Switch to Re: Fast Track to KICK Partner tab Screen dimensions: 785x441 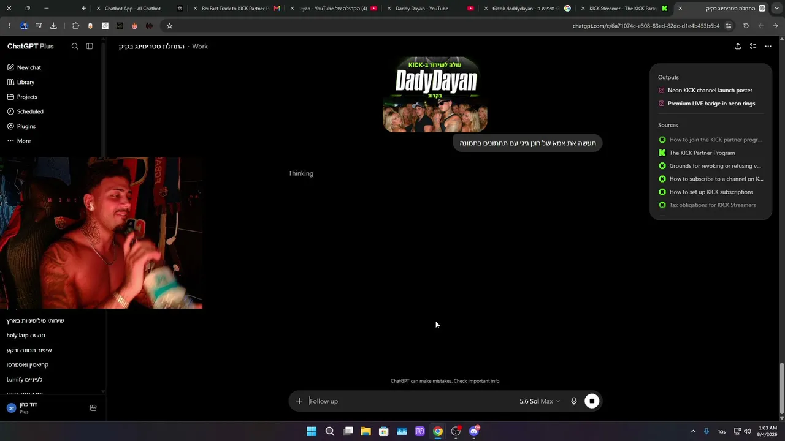tap(237, 9)
